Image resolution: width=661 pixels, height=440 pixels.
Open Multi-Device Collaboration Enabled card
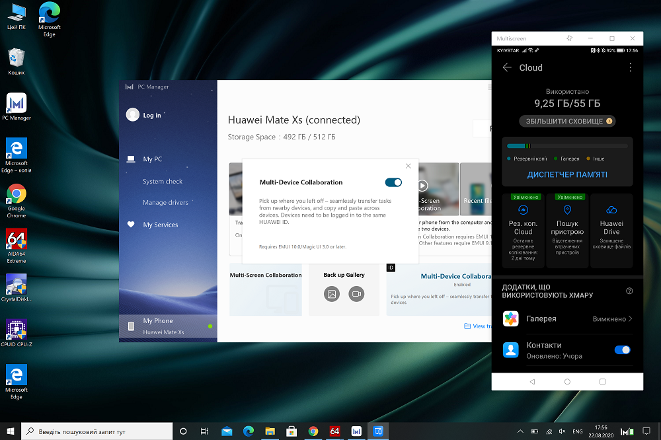440,289
